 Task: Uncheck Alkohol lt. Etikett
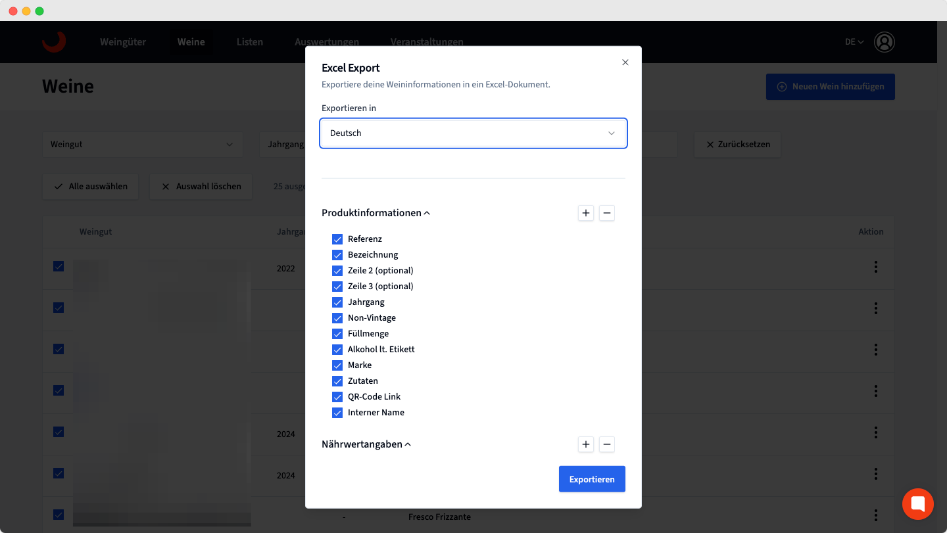tap(337, 350)
